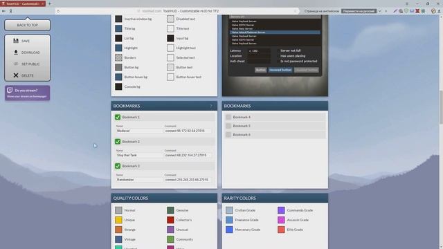Click the Hovered button in the preview

pos(280,70)
